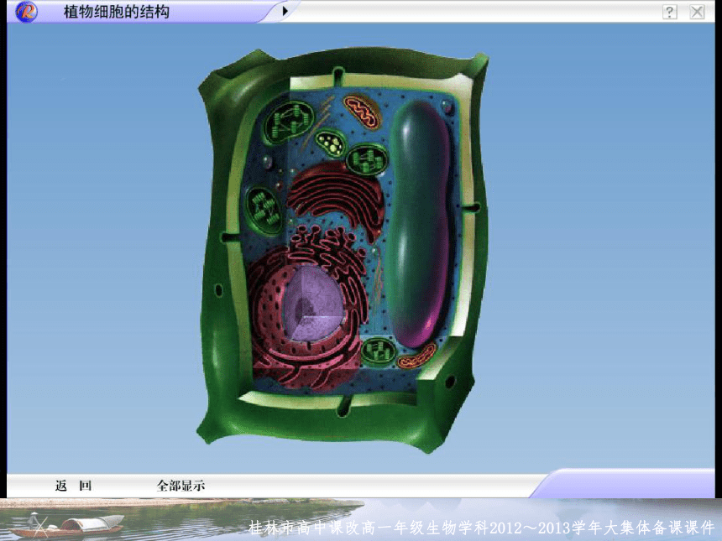Click the purple nucleus in the cell
This screenshot has height=541, width=722.
pos(315,302)
